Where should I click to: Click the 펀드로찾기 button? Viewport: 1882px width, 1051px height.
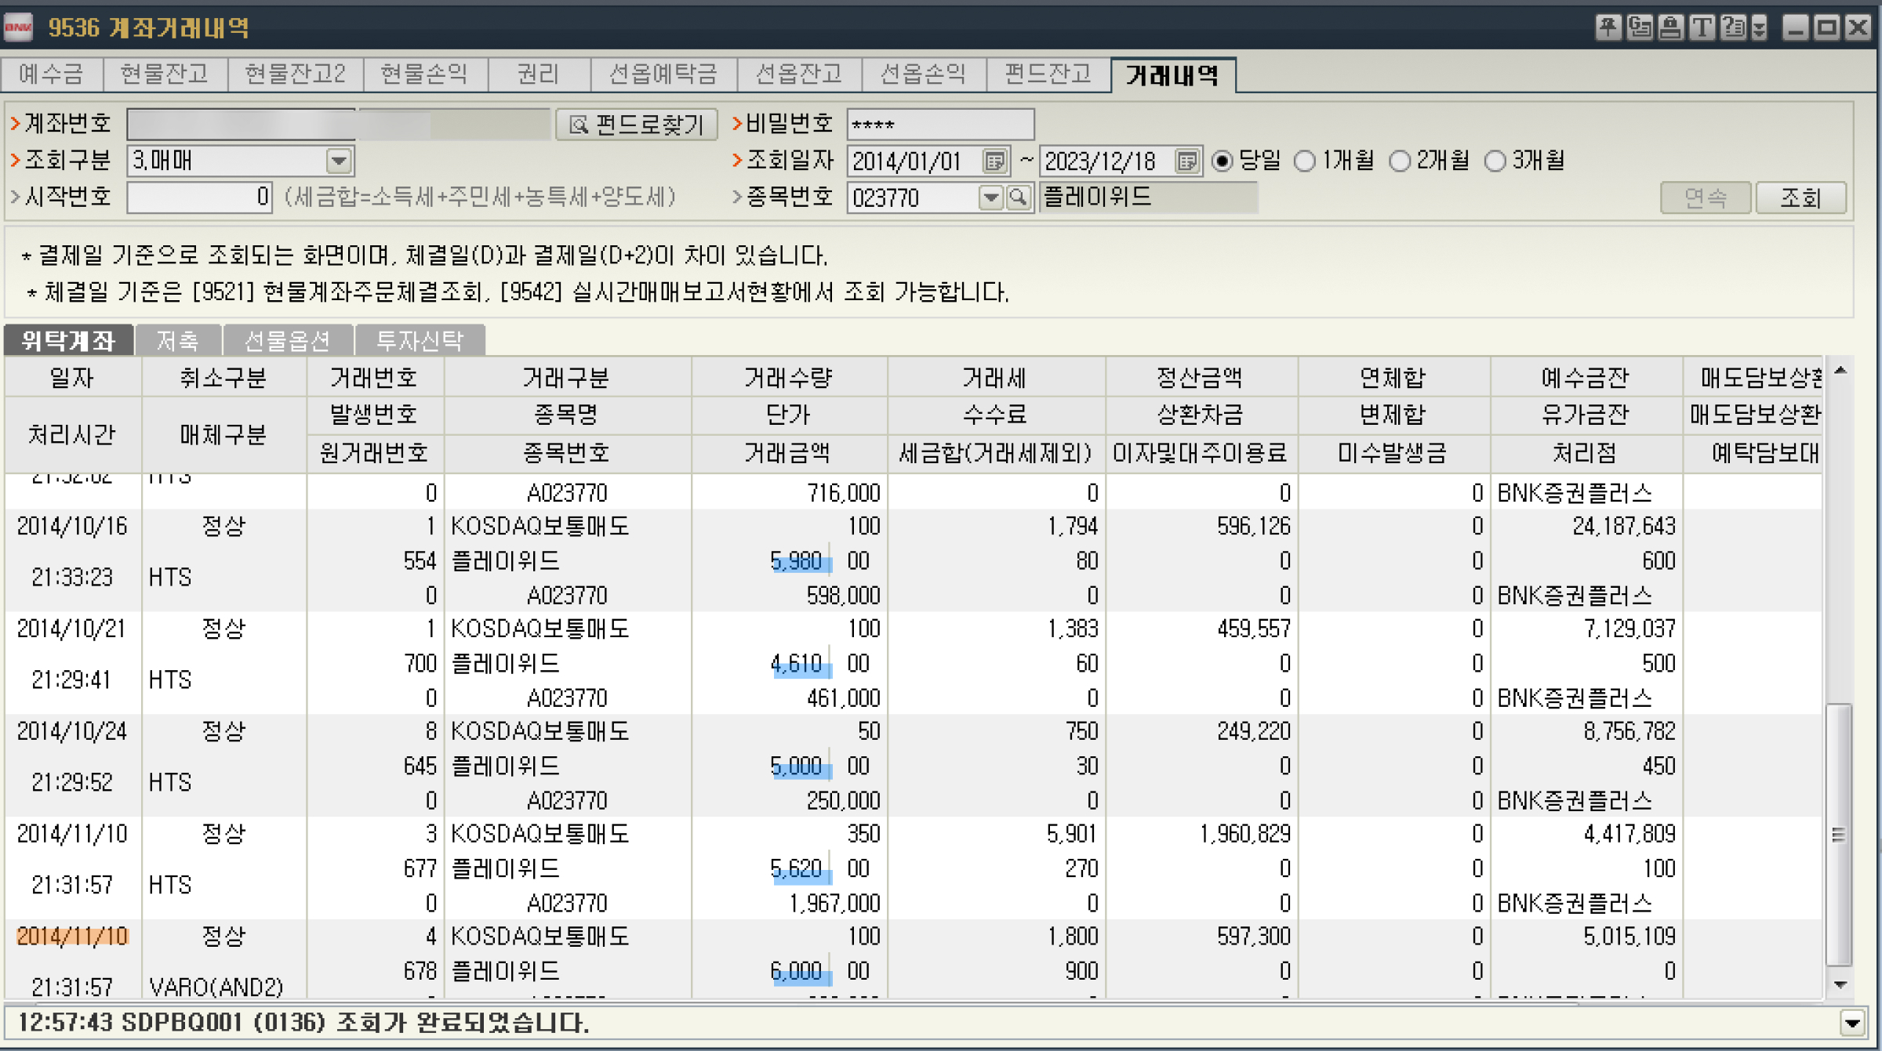point(637,125)
